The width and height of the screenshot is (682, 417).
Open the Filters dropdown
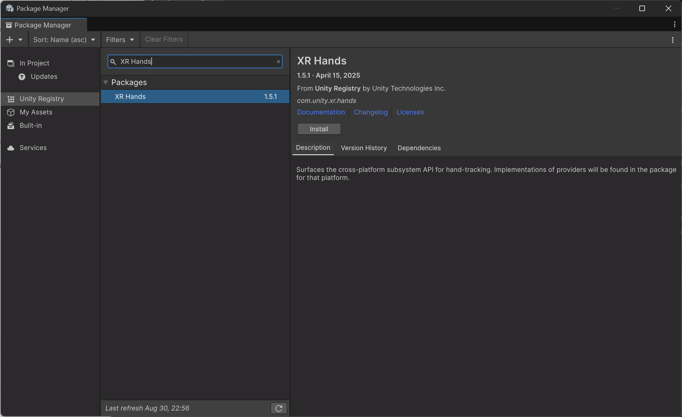point(120,40)
